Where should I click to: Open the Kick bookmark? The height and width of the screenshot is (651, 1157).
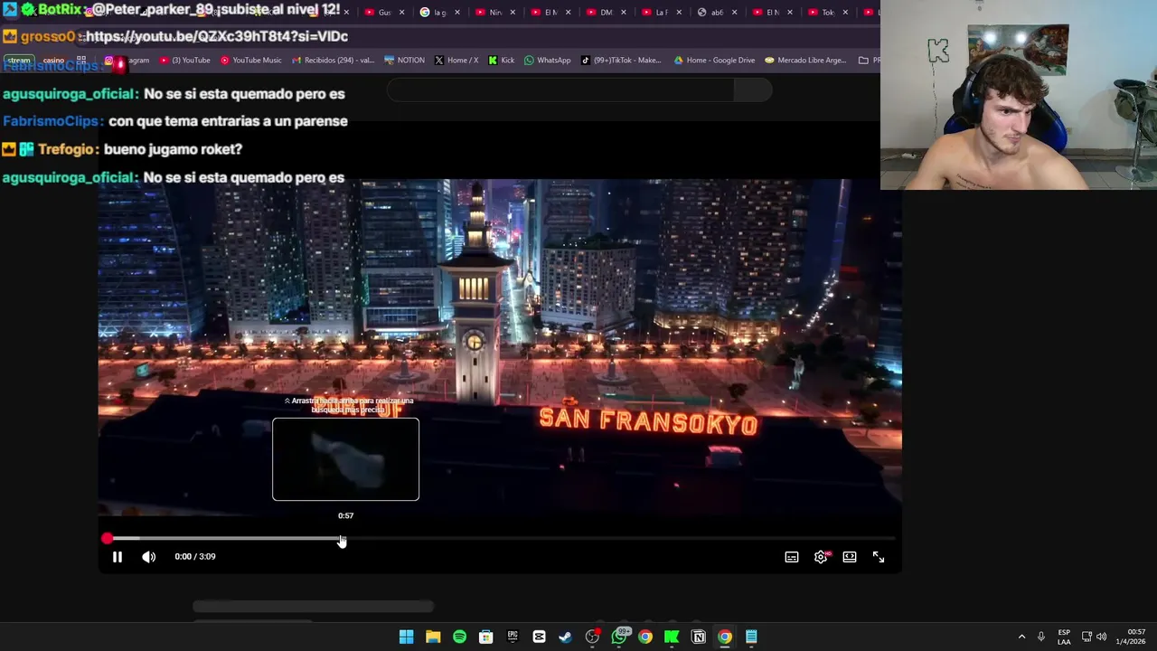[x=501, y=61]
